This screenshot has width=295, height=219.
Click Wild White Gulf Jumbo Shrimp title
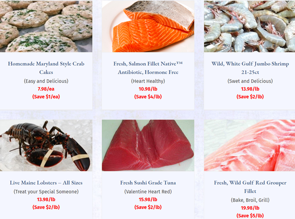250,68
